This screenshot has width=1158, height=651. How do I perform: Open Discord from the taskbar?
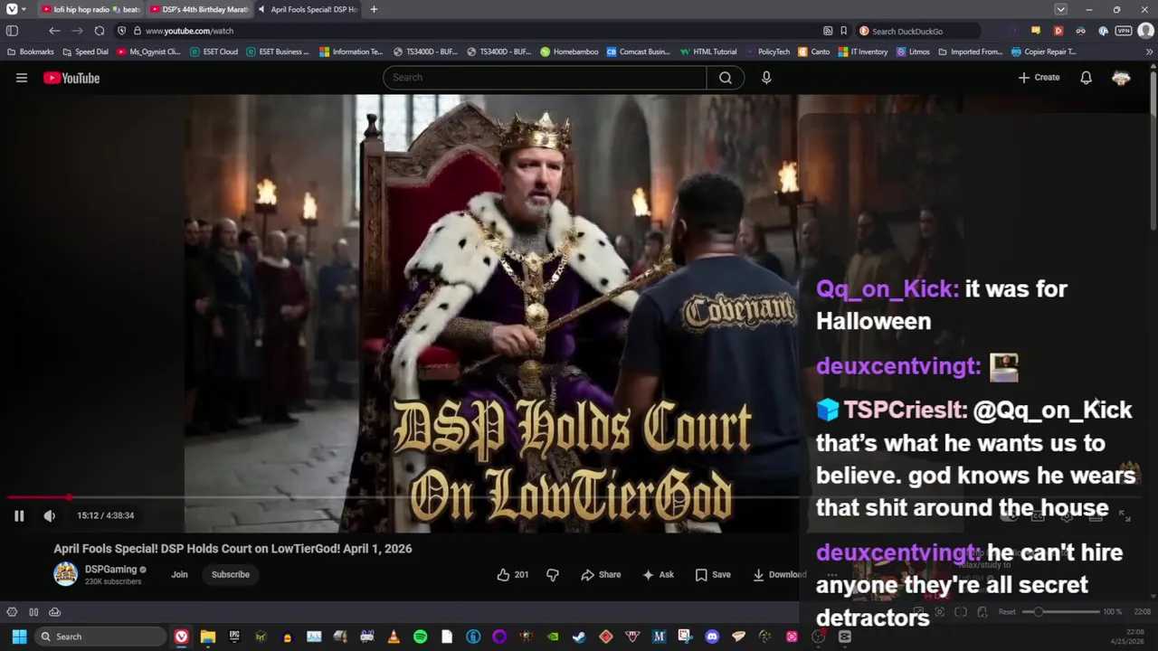pyautogui.click(x=712, y=637)
